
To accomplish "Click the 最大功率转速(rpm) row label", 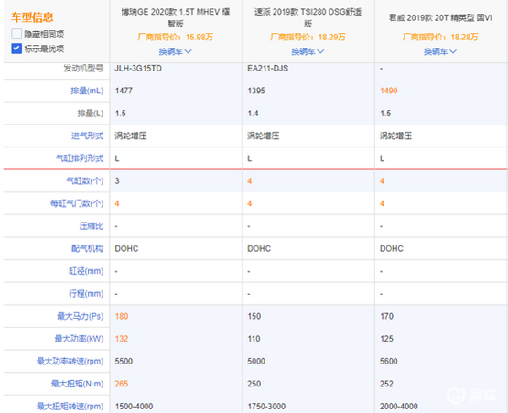I will tap(70, 361).
